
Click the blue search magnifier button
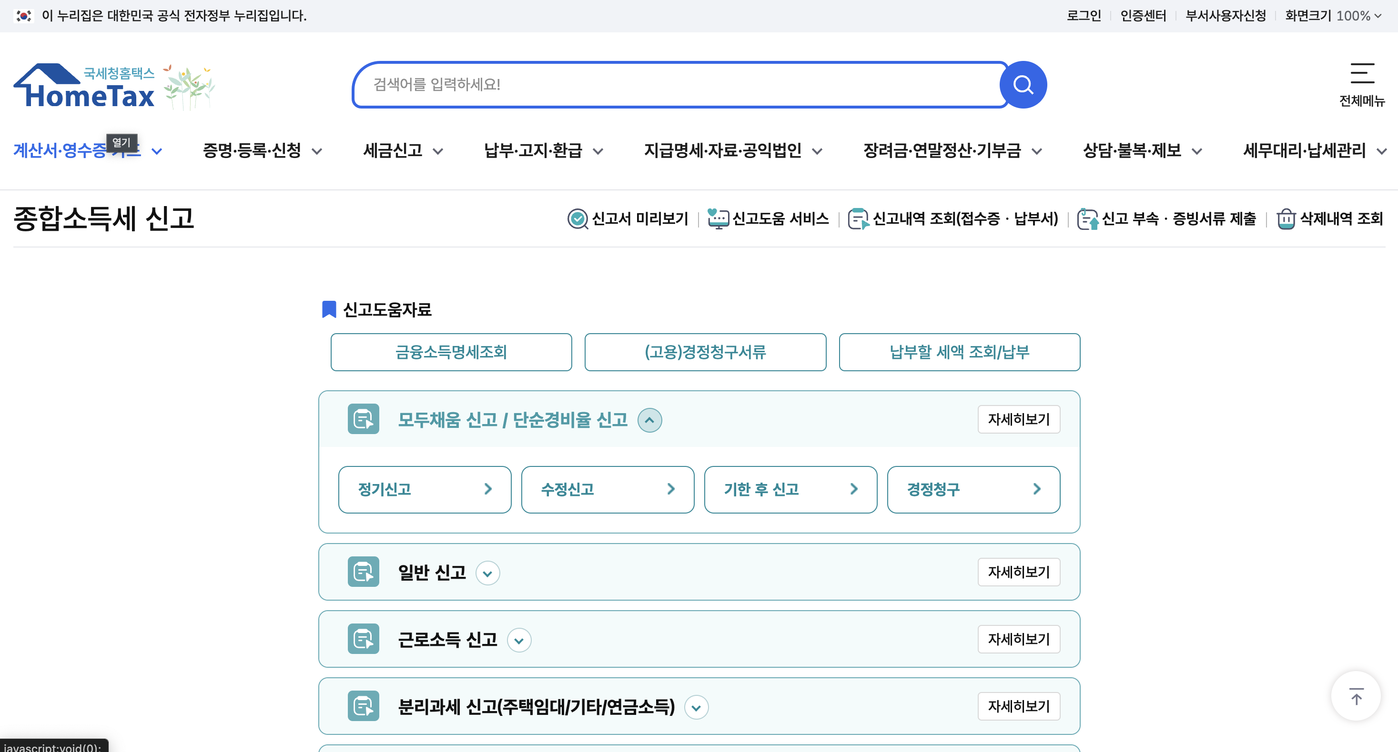coord(1023,85)
